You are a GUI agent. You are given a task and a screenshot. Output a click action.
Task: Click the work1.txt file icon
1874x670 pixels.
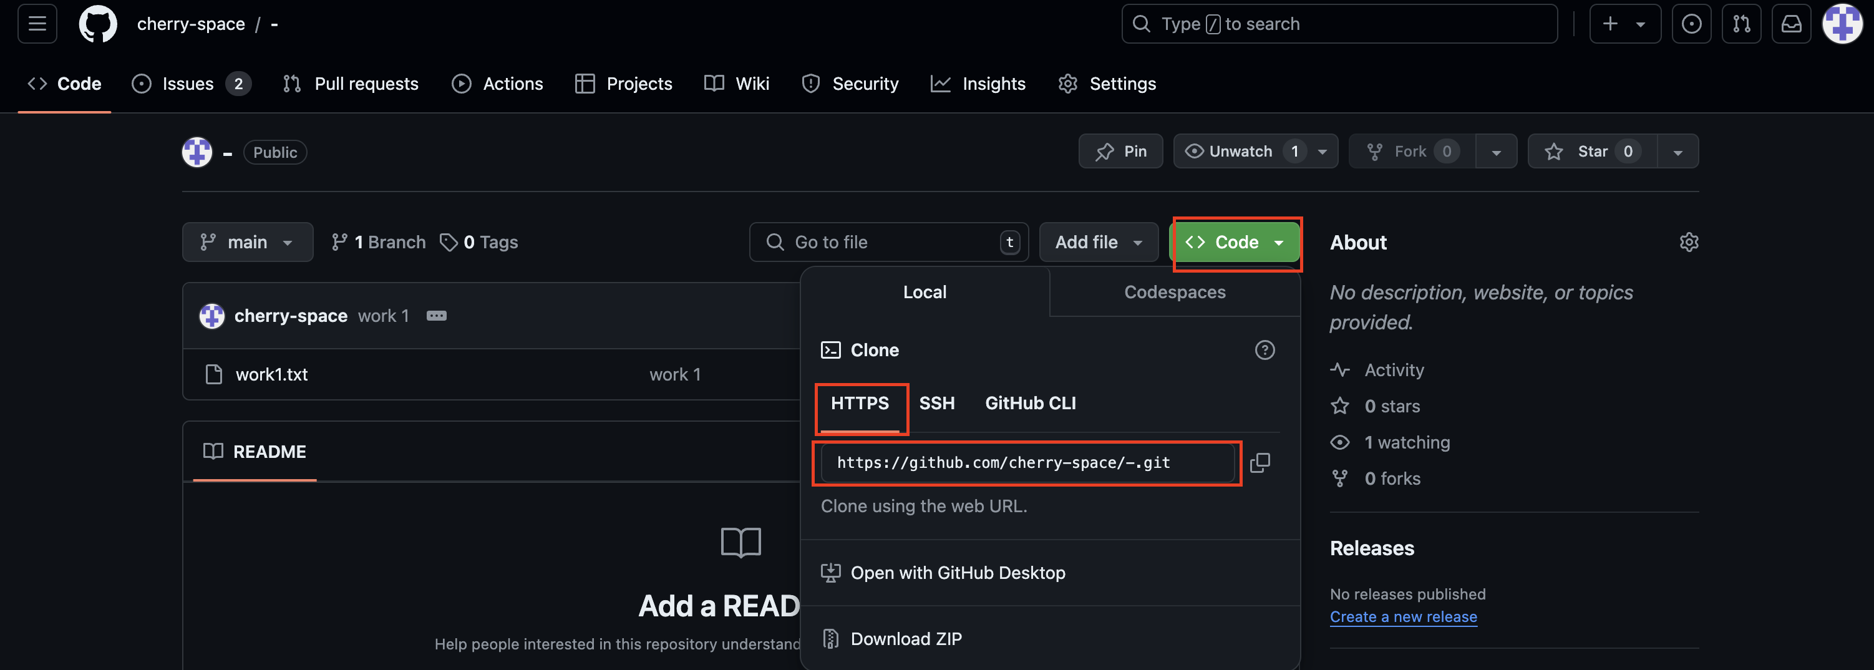(x=214, y=375)
